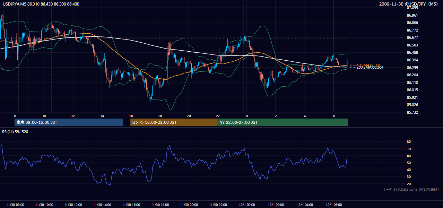Click the 11/30 10:00 bottom time label
Screen dimensions: 443x208
tap(44, 205)
